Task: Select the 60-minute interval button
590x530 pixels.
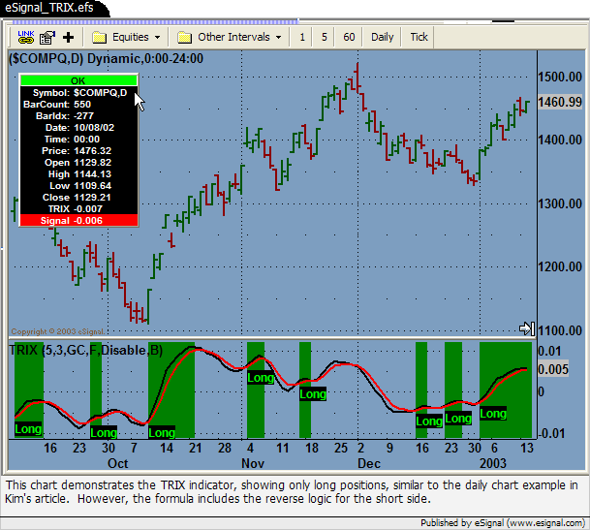Action: 349,37
